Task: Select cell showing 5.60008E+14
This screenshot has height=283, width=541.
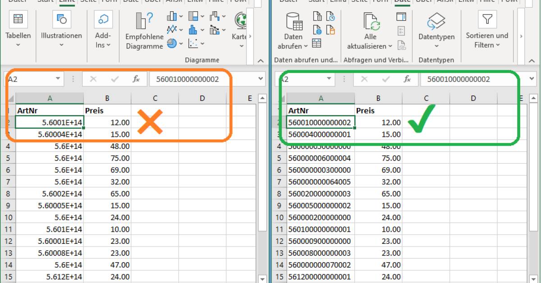Action: pos(50,253)
